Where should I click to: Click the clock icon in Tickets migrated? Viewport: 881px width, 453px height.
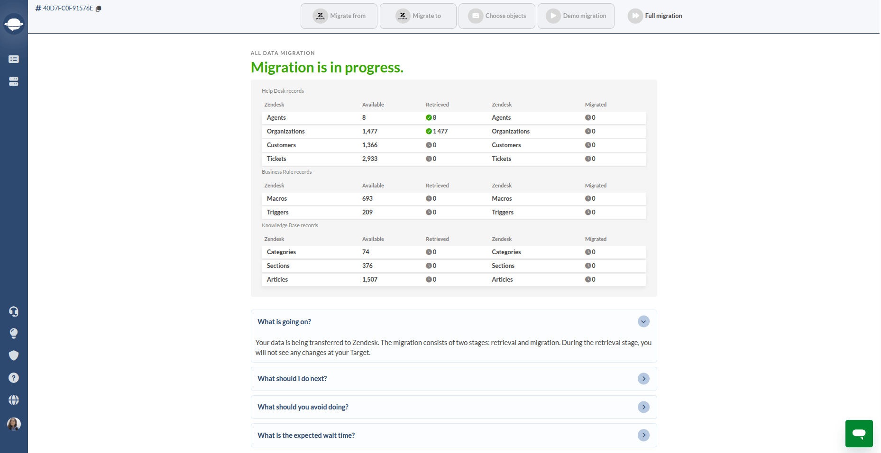pos(588,159)
